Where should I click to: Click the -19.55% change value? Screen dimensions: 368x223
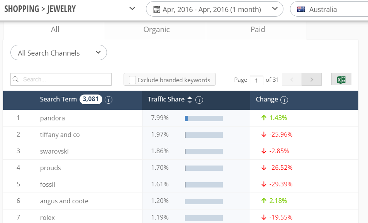tap(281, 217)
